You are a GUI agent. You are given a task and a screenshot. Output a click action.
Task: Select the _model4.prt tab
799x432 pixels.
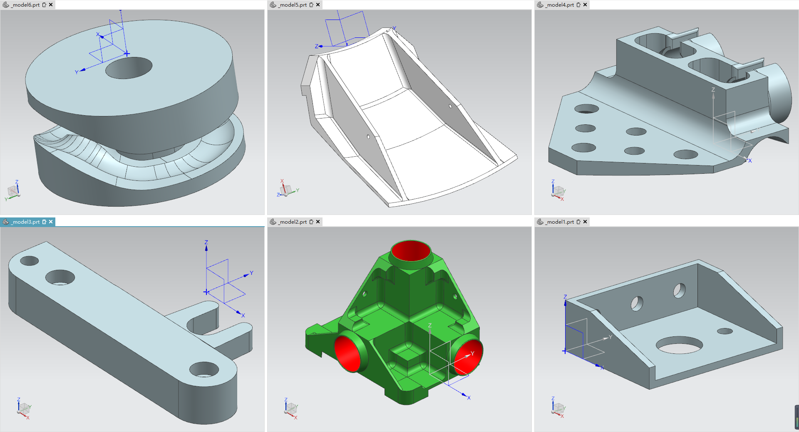coord(560,5)
